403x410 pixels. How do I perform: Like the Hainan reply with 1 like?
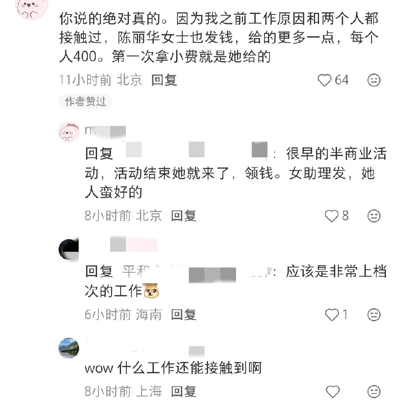(x=332, y=315)
